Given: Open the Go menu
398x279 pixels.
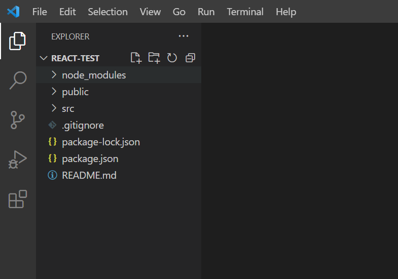Looking at the screenshot, I should pyautogui.click(x=179, y=12).
